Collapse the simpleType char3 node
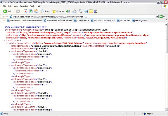The image size is (168, 116). [x=9, y=65]
